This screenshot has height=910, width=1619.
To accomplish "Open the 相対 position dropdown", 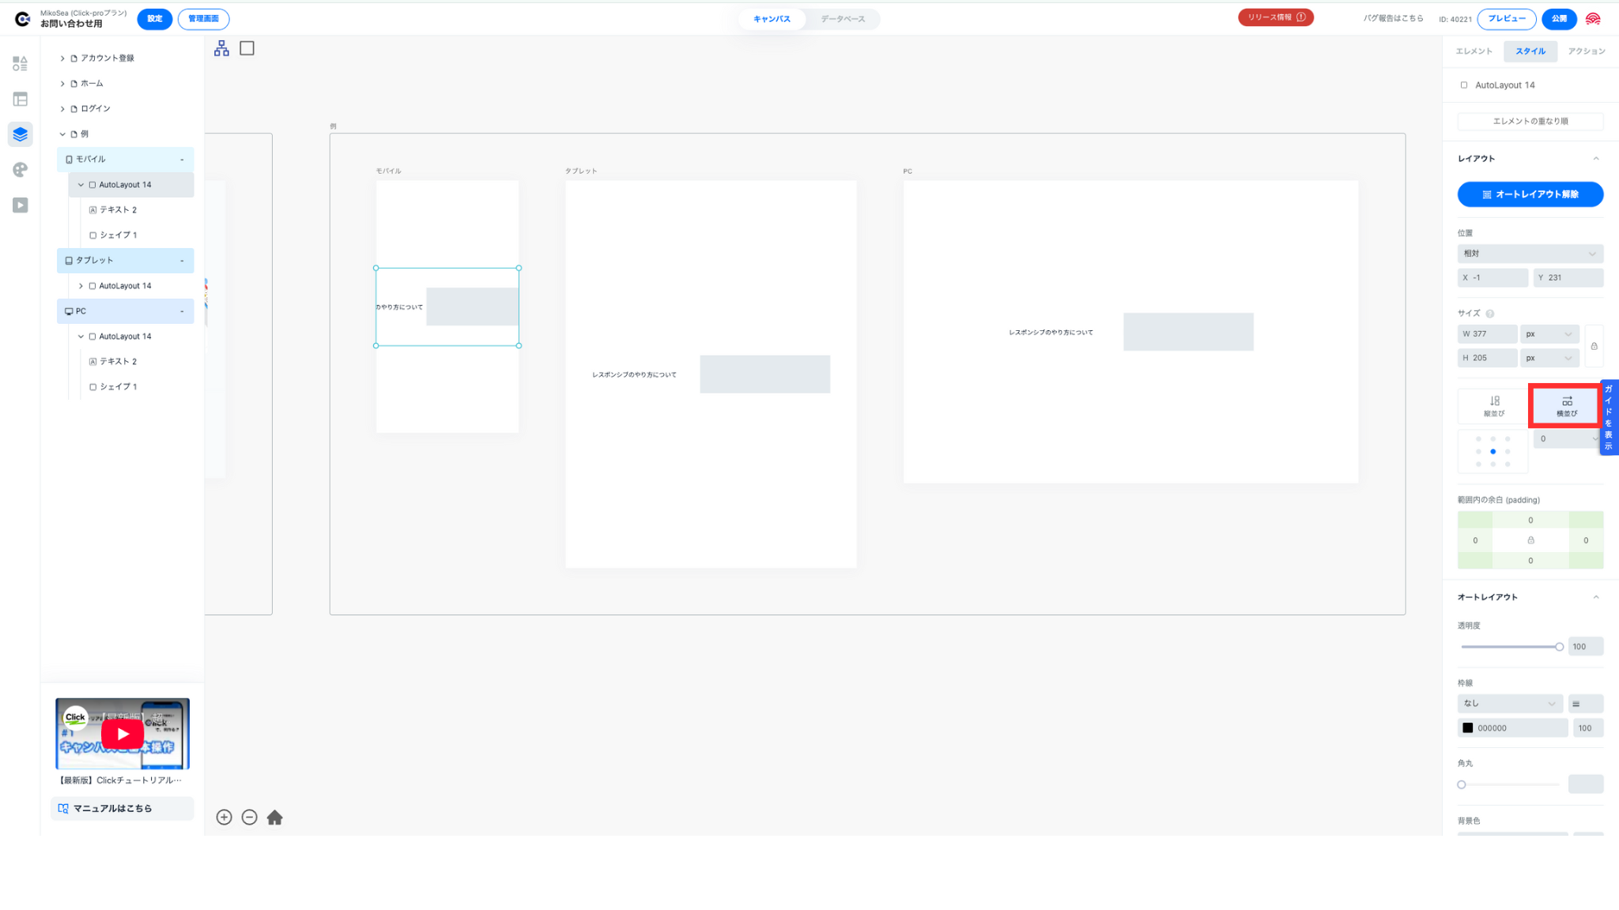I will pyautogui.click(x=1530, y=254).
